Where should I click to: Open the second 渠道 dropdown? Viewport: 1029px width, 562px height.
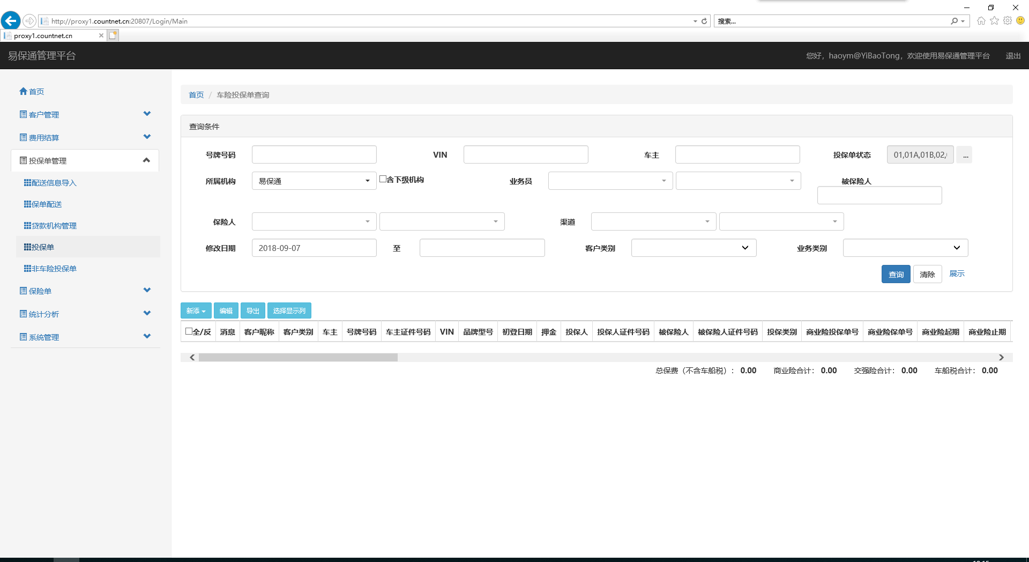tap(781, 221)
